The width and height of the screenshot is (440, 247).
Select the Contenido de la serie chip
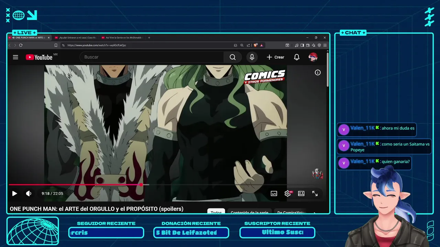(250, 212)
